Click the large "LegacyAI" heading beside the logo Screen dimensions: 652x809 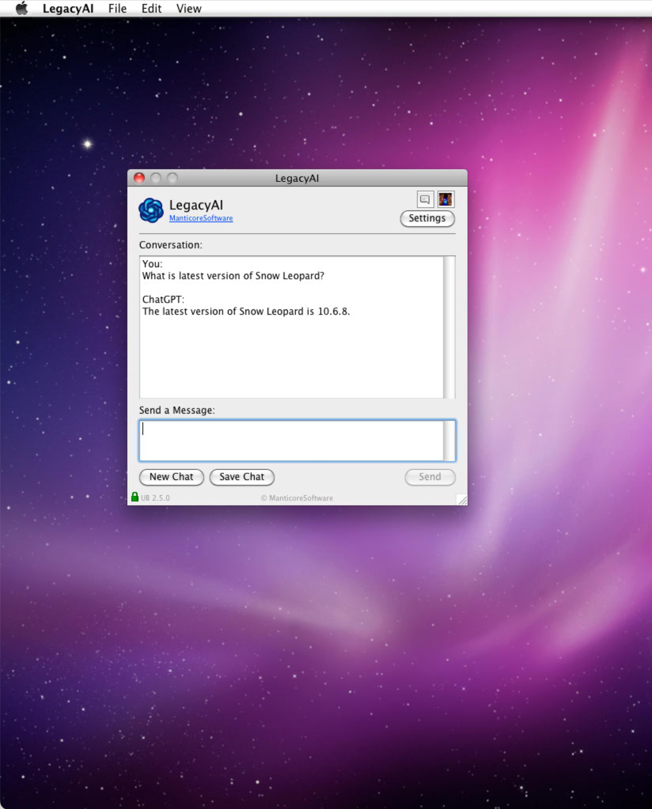pyautogui.click(x=196, y=205)
